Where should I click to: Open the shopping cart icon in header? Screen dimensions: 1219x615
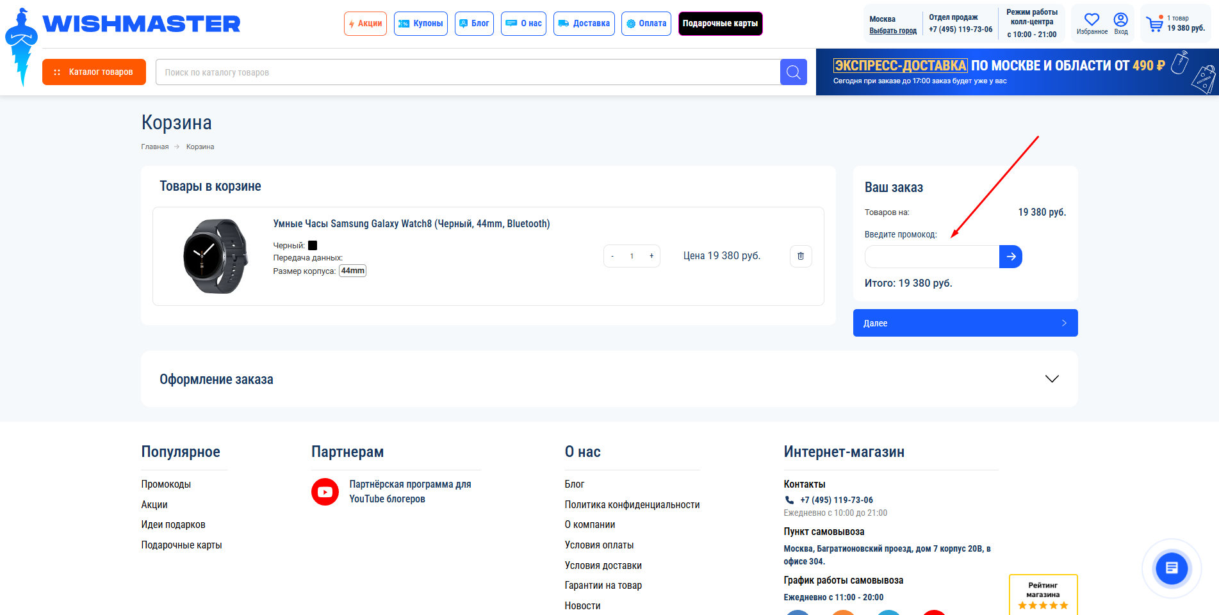(x=1155, y=24)
